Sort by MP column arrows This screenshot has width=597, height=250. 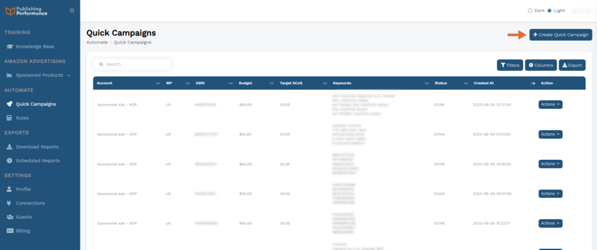[x=188, y=83]
